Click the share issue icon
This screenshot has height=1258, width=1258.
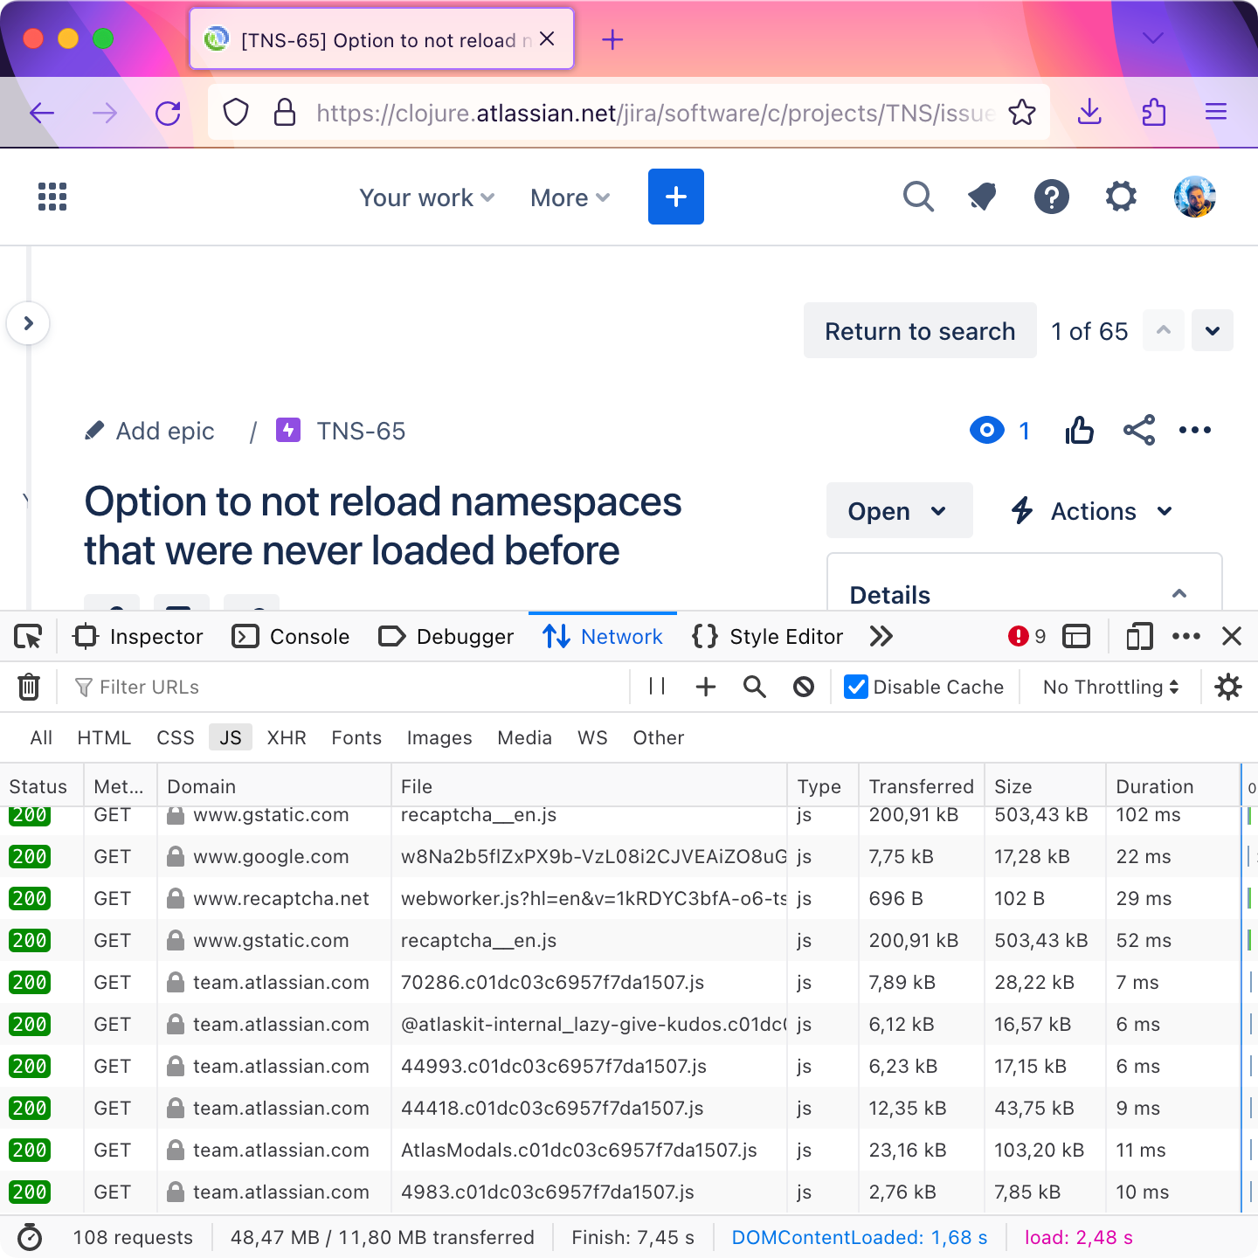point(1138,431)
